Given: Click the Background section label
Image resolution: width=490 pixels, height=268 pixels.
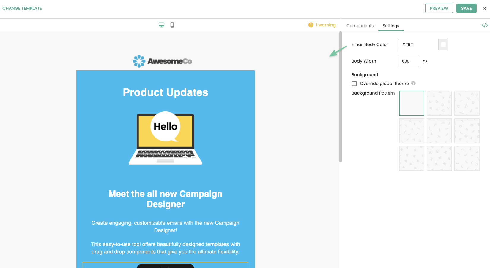Looking at the screenshot, I should tap(365, 75).
